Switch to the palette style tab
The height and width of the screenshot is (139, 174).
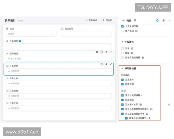pos(164,21)
